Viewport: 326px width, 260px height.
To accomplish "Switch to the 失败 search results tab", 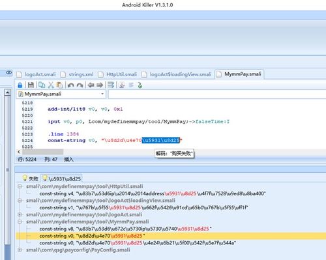I will pos(31,179).
